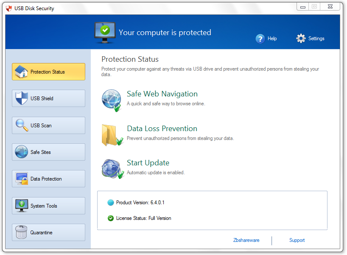Viewport: 347px width, 255px height.
Task: Open the Data Protection section
Action: coord(48,179)
